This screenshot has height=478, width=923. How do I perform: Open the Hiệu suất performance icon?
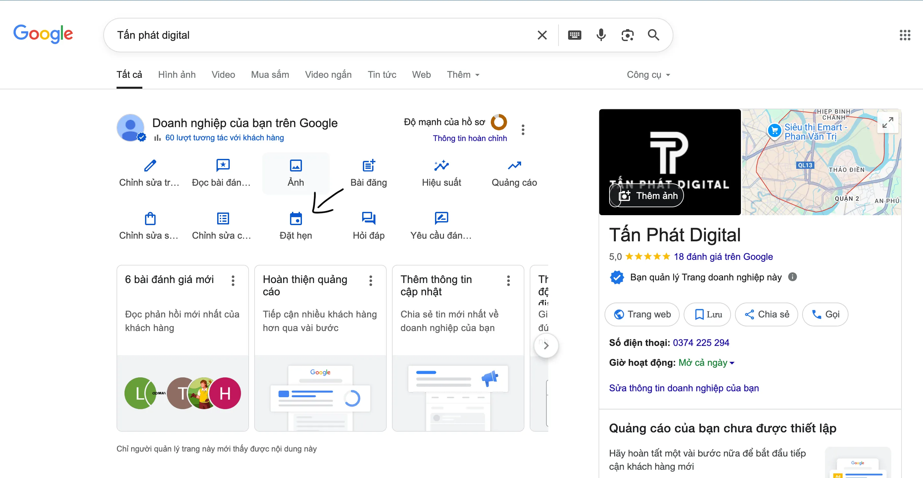tap(441, 165)
